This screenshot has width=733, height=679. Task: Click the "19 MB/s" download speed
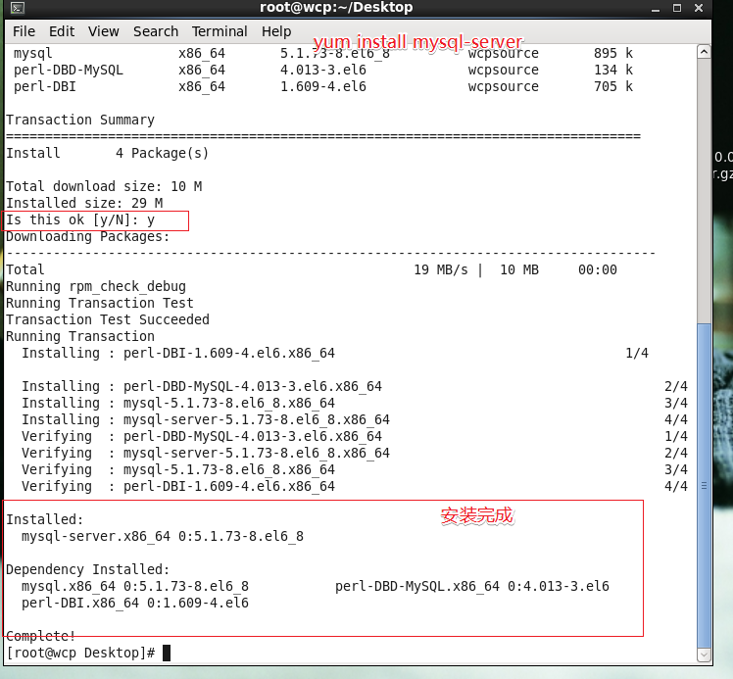coord(441,270)
